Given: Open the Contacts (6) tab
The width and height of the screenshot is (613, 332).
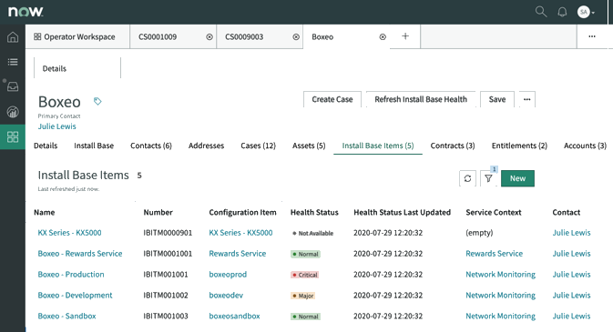Looking at the screenshot, I should point(151,146).
